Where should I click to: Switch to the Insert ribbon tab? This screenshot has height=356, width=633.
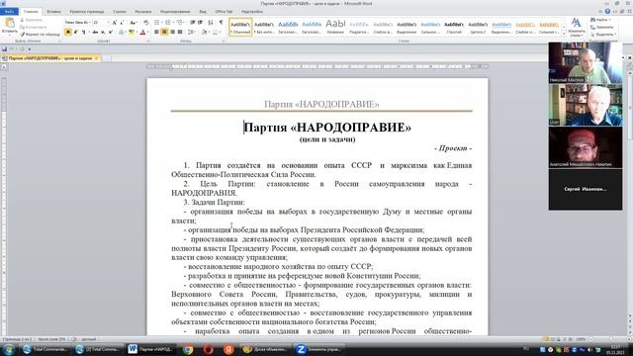(53, 12)
